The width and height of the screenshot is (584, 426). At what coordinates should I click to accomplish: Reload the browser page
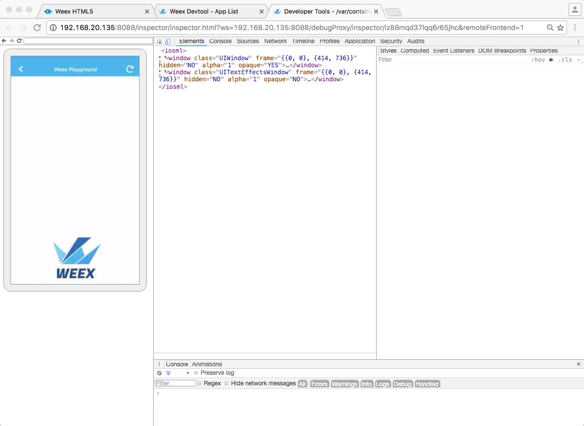[37, 28]
